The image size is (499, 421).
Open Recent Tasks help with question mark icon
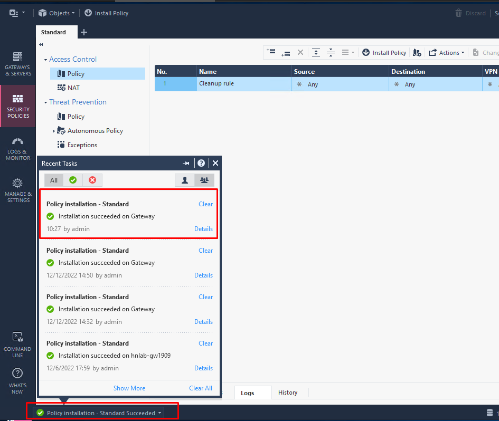pyautogui.click(x=201, y=163)
